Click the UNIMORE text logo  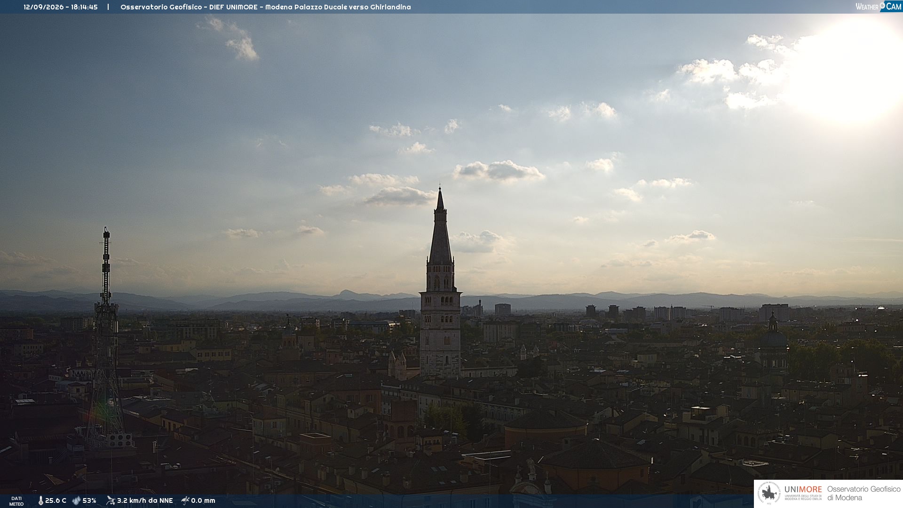(x=803, y=489)
